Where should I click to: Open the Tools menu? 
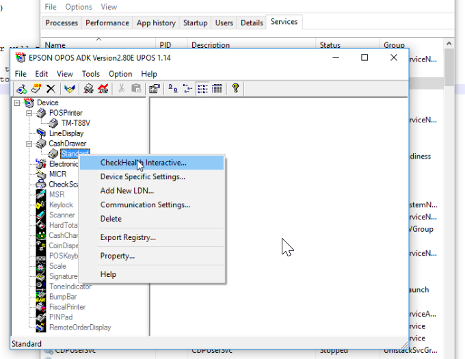(x=91, y=74)
